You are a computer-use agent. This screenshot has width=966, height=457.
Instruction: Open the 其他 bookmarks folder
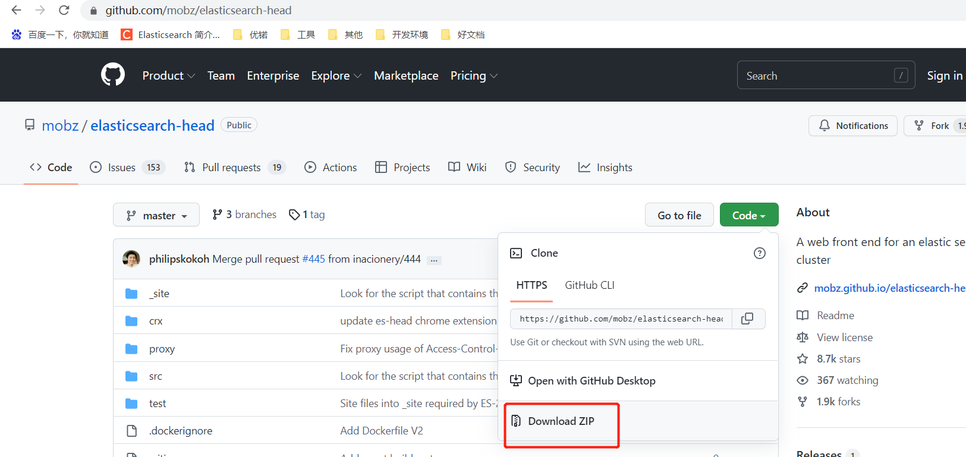(x=345, y=34)
